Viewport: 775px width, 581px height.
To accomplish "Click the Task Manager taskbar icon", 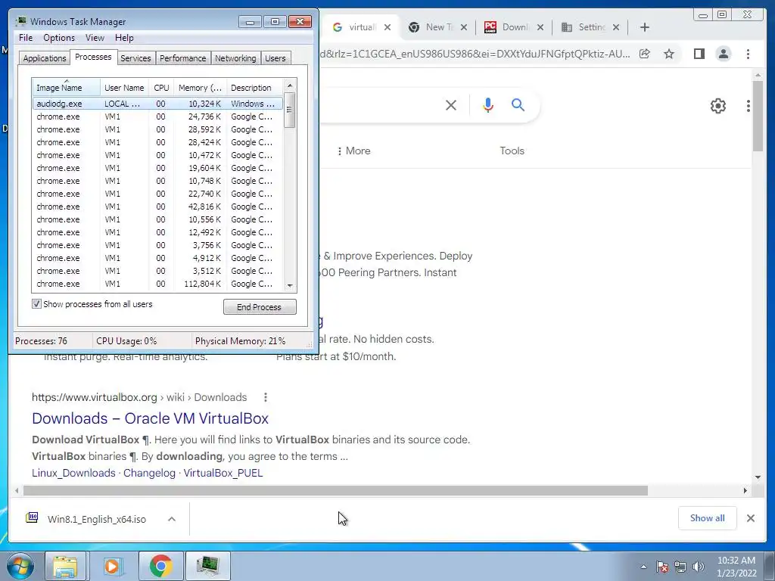I will click(207, 566).
